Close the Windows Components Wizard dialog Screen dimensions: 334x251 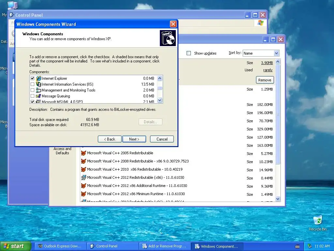(x=173, y=24)
